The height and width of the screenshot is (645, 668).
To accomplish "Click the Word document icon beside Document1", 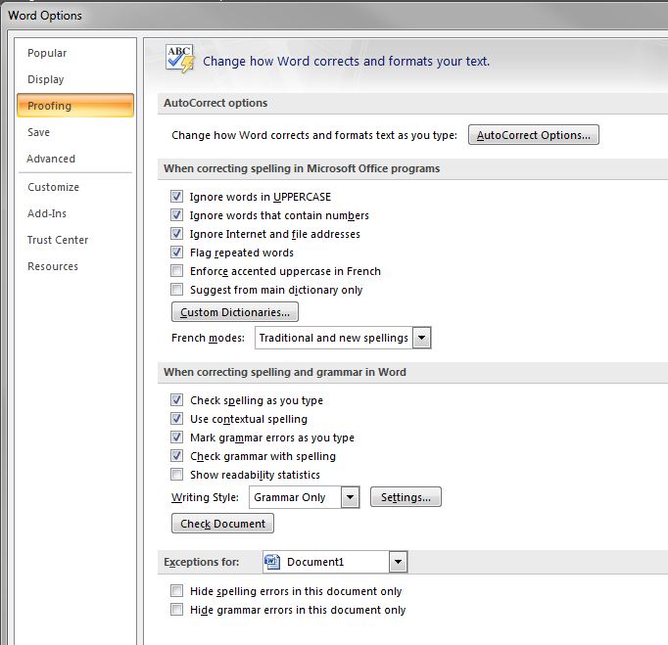I will 272,562.
